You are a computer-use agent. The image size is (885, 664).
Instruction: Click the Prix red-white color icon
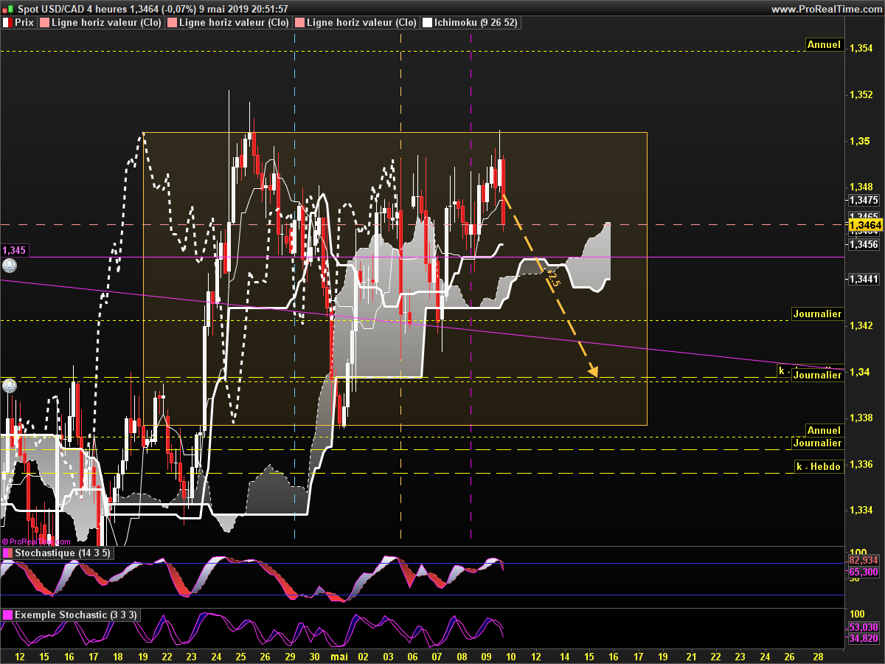[x=8, y=23]
